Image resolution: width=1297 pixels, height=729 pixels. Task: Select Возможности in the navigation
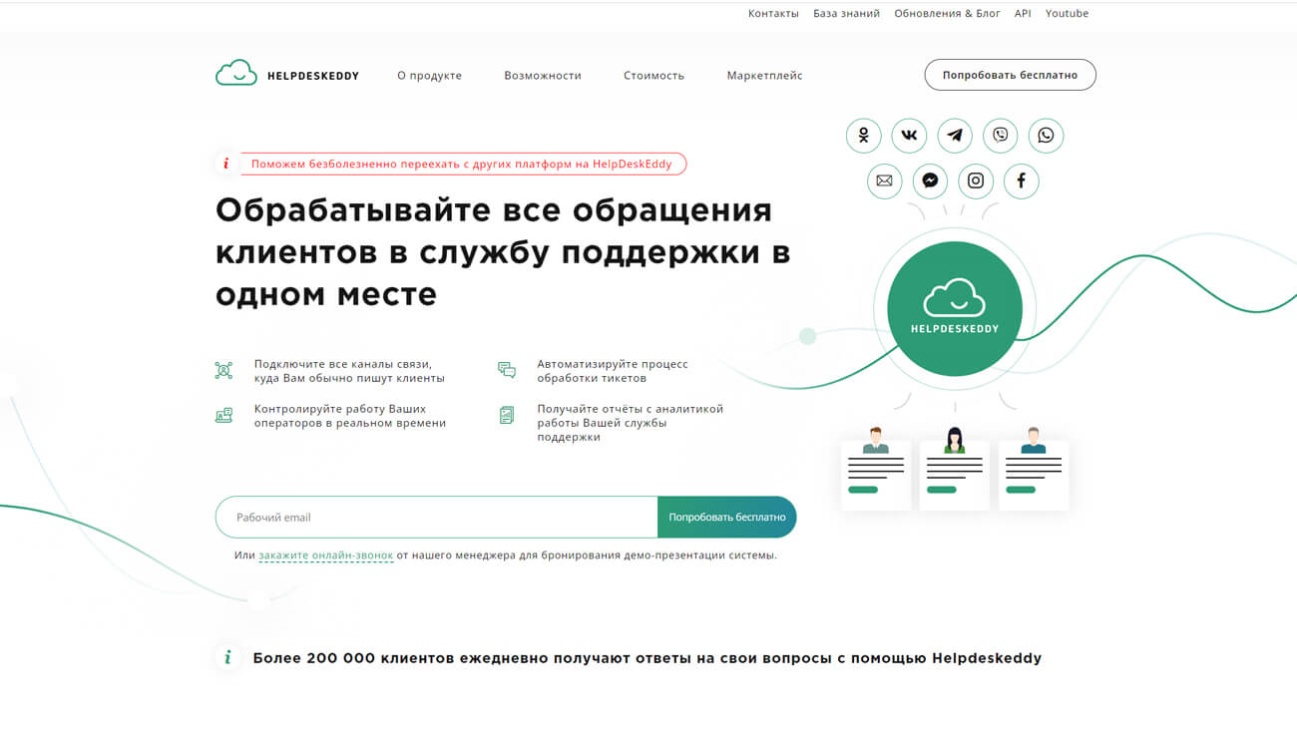(x=543, y=75)
